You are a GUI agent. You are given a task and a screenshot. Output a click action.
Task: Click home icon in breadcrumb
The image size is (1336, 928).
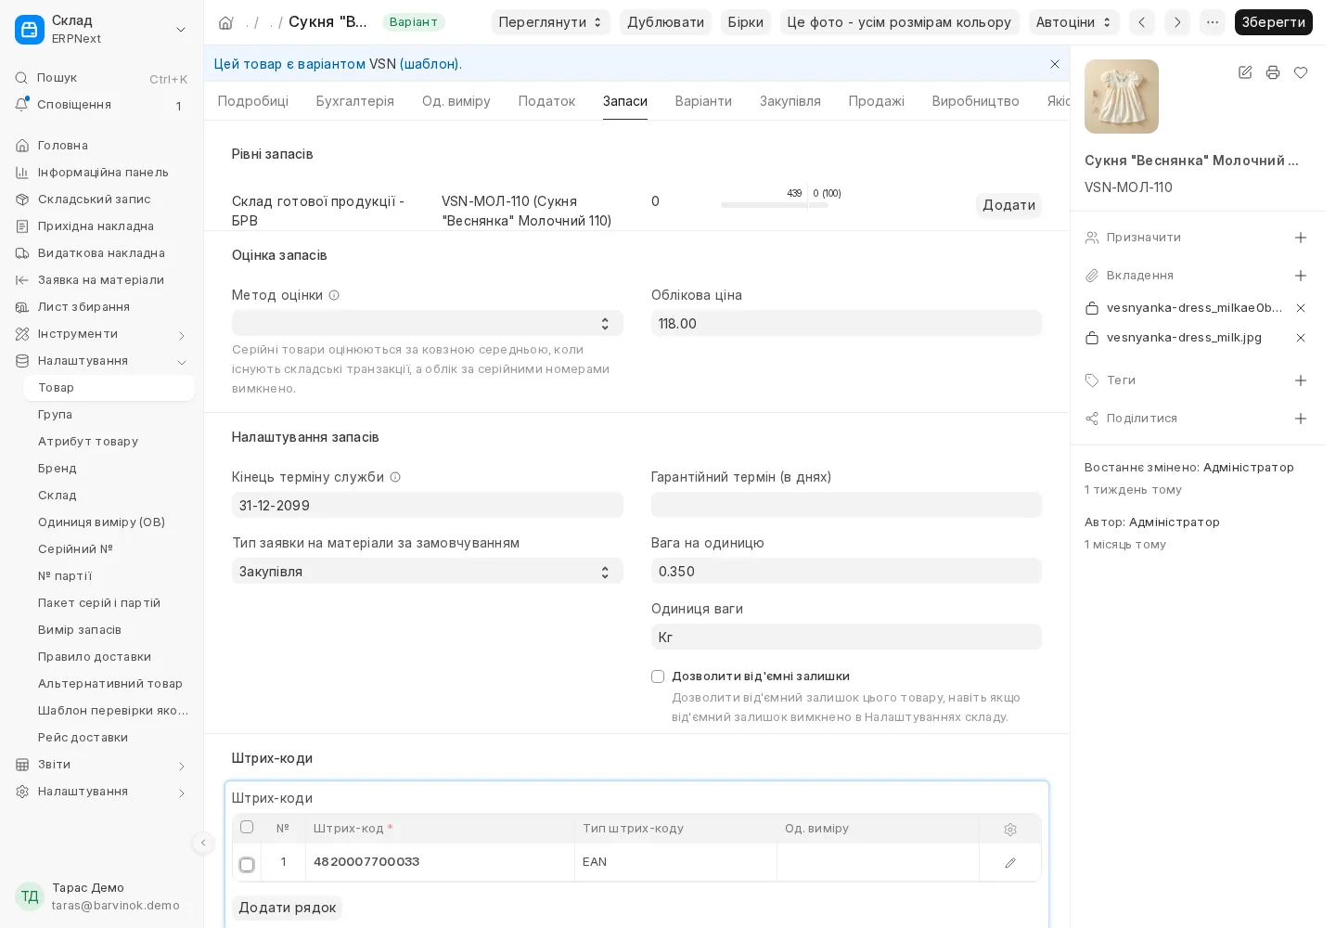pyautogui.click(x=225, y=22)
